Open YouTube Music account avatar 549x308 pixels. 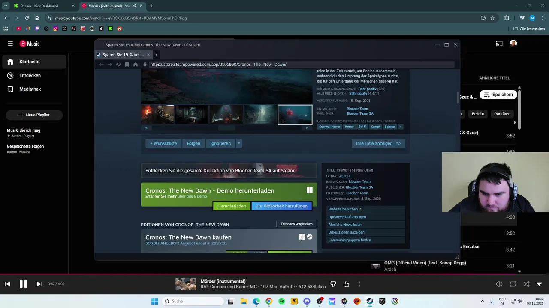click(x=513, y=44)
